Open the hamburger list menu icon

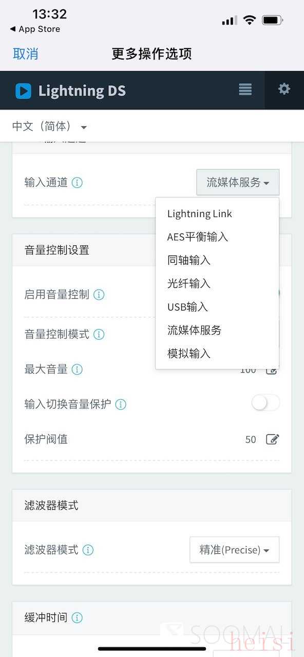(x=245, y=89)
